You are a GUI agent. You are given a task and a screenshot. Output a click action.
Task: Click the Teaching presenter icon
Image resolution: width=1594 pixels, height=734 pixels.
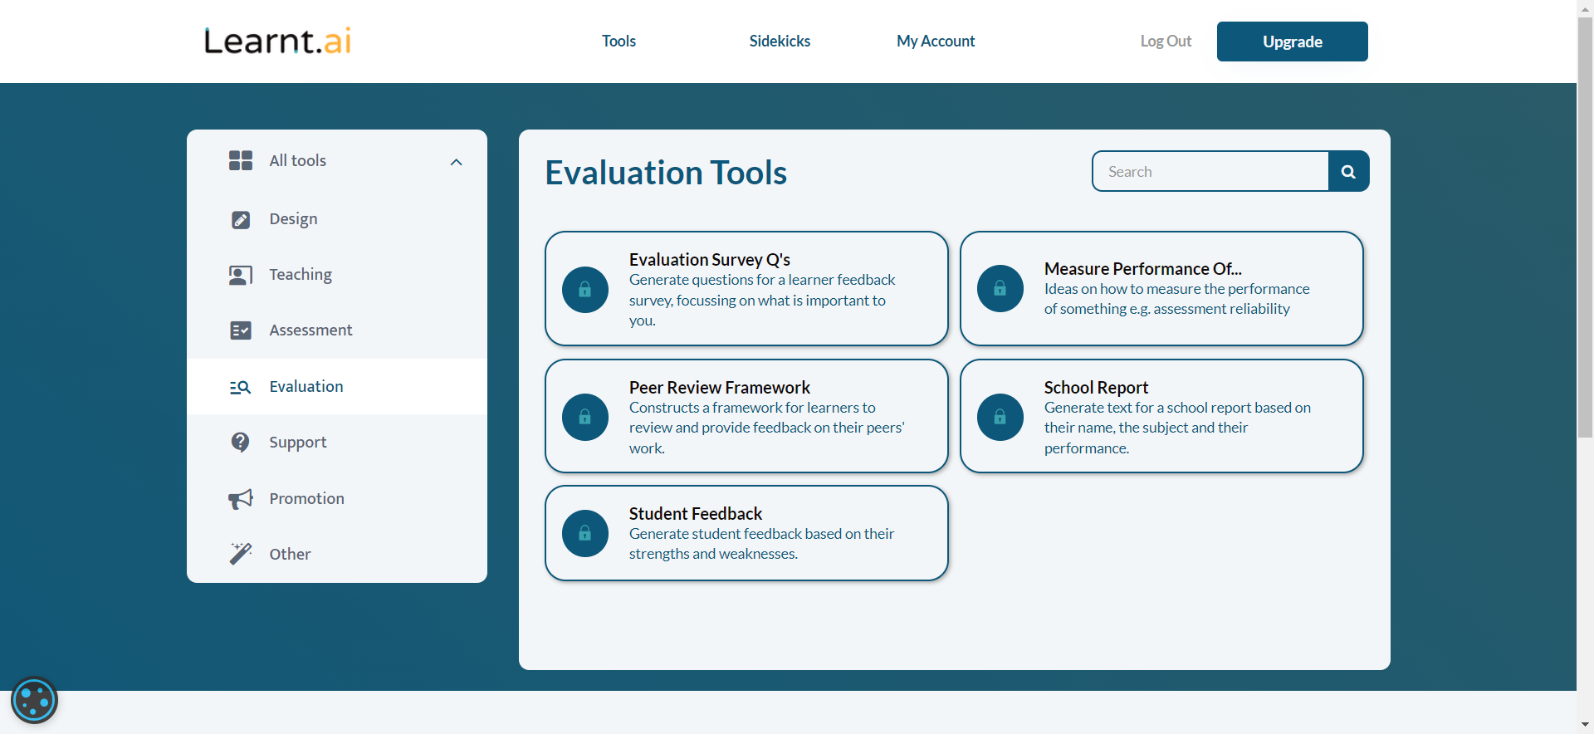(x=240, y=275)
